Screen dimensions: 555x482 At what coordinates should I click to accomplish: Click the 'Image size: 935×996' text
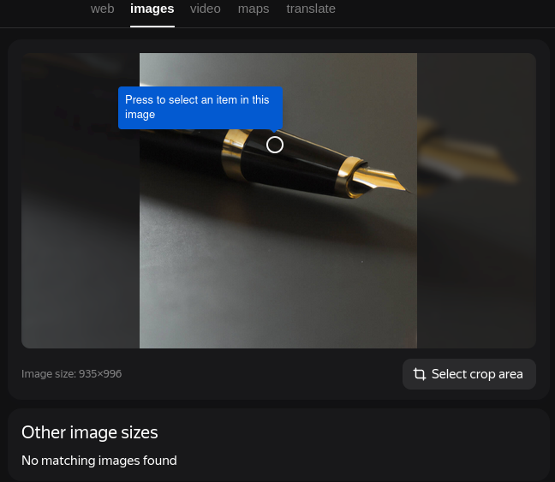(x=71, y=374)
